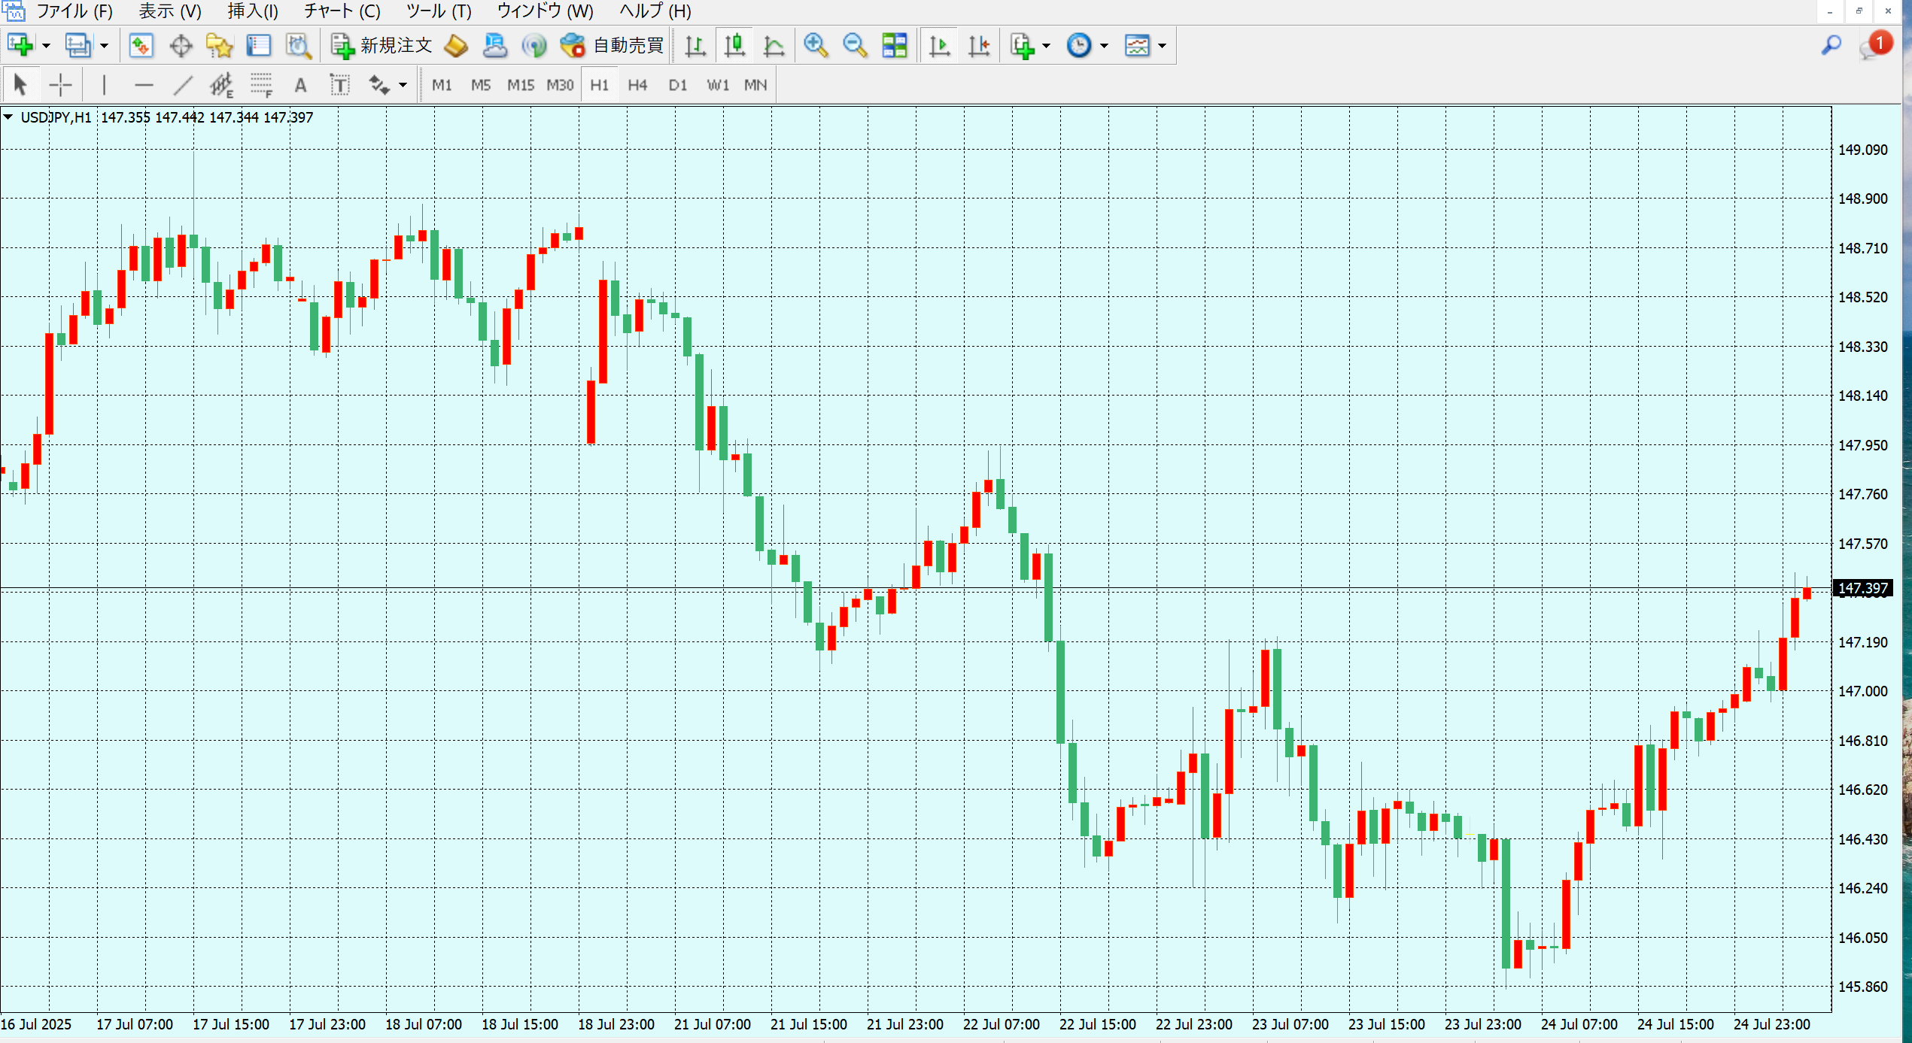This screenshot has height=1043, width=1912.
Task: Select the Crosshair tool
Action: click(60, 85)
